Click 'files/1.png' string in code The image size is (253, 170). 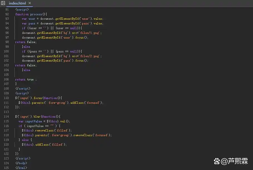tap(90, 33)
